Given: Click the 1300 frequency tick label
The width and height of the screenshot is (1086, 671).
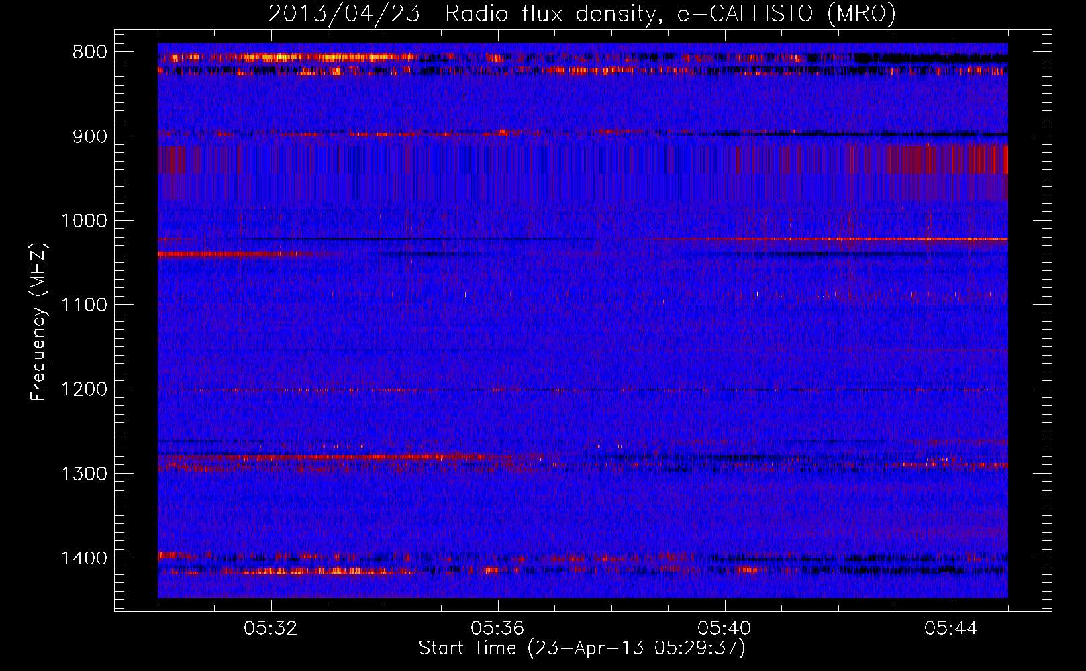Looking at the screenshot, I should click(x=84, y=474).
